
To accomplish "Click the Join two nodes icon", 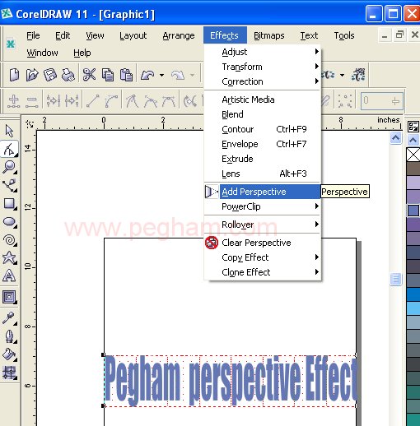I will point(53,101).
